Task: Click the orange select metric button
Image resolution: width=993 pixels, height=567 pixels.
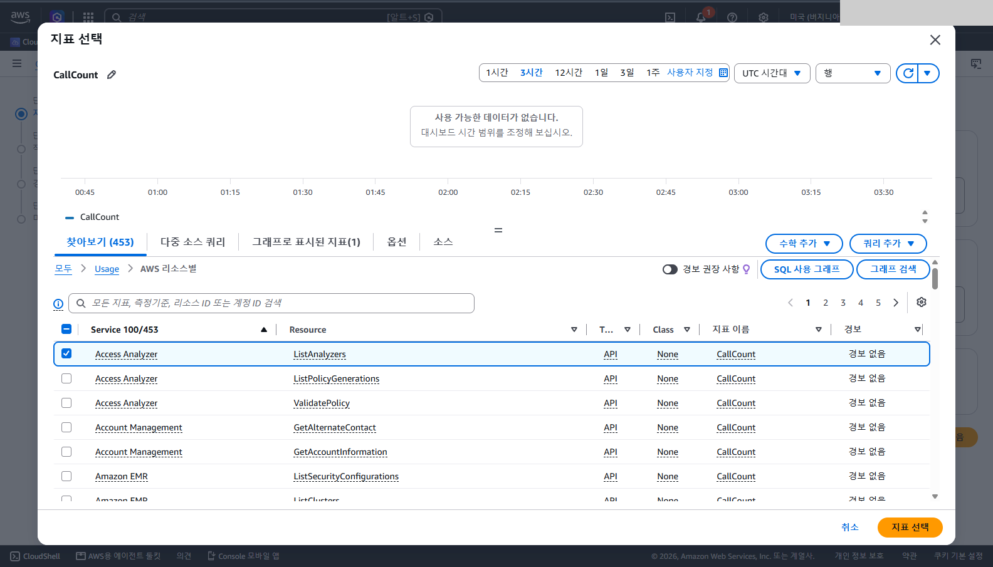Action: pos(910,528)
